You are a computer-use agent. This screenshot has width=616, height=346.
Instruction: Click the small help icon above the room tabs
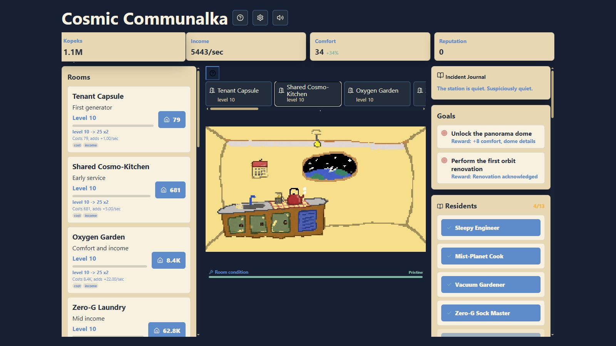[x=213, y=73]
